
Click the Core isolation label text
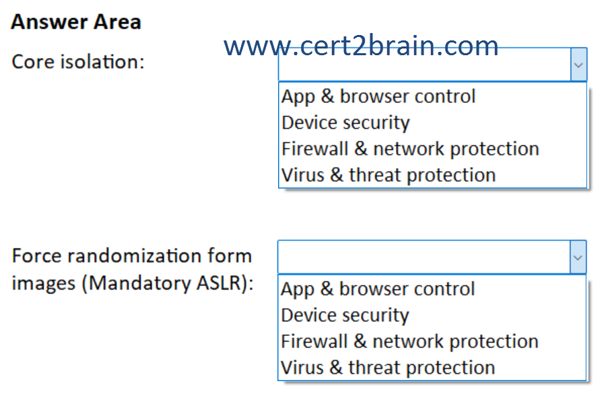(78, 62)
